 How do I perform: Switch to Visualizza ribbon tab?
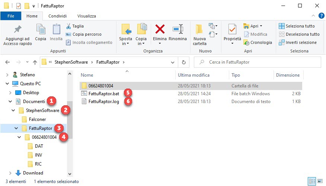(86, 16)
